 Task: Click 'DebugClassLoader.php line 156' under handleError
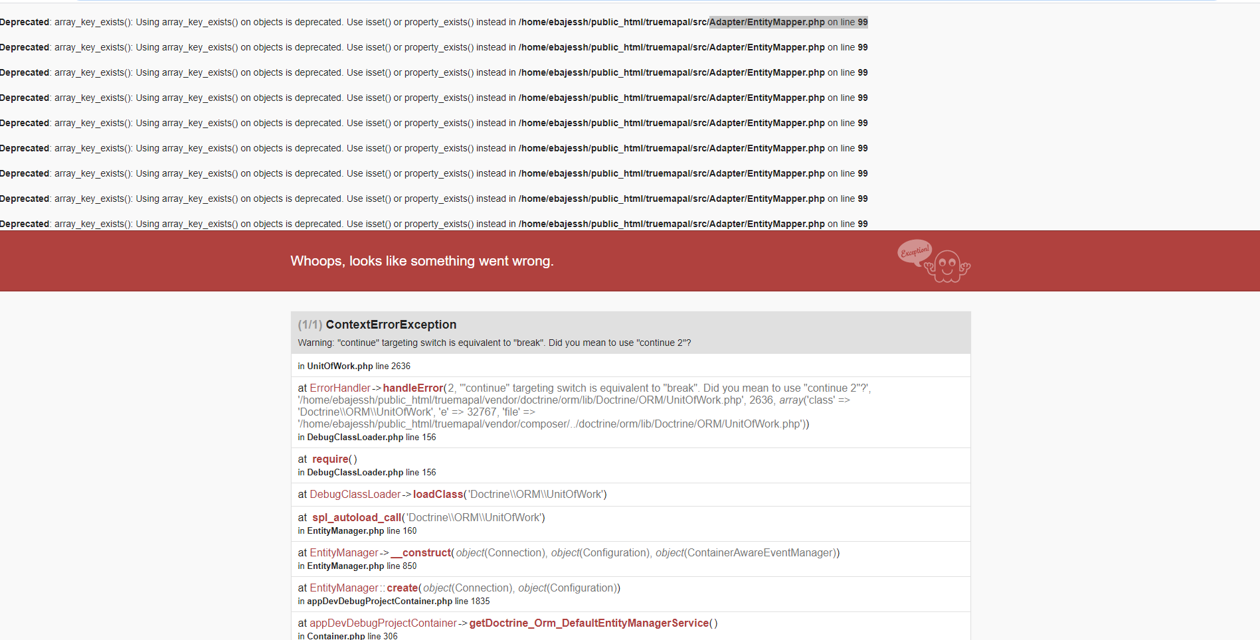[x=371, y=438]
